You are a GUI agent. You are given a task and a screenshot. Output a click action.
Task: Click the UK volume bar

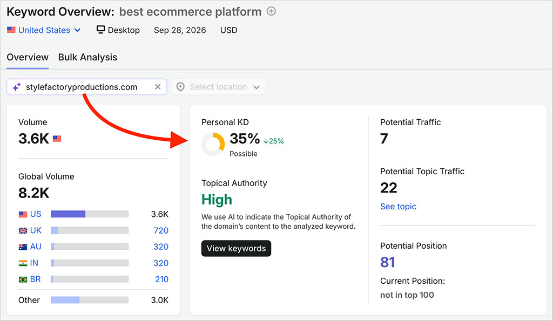tap(90, 230)
